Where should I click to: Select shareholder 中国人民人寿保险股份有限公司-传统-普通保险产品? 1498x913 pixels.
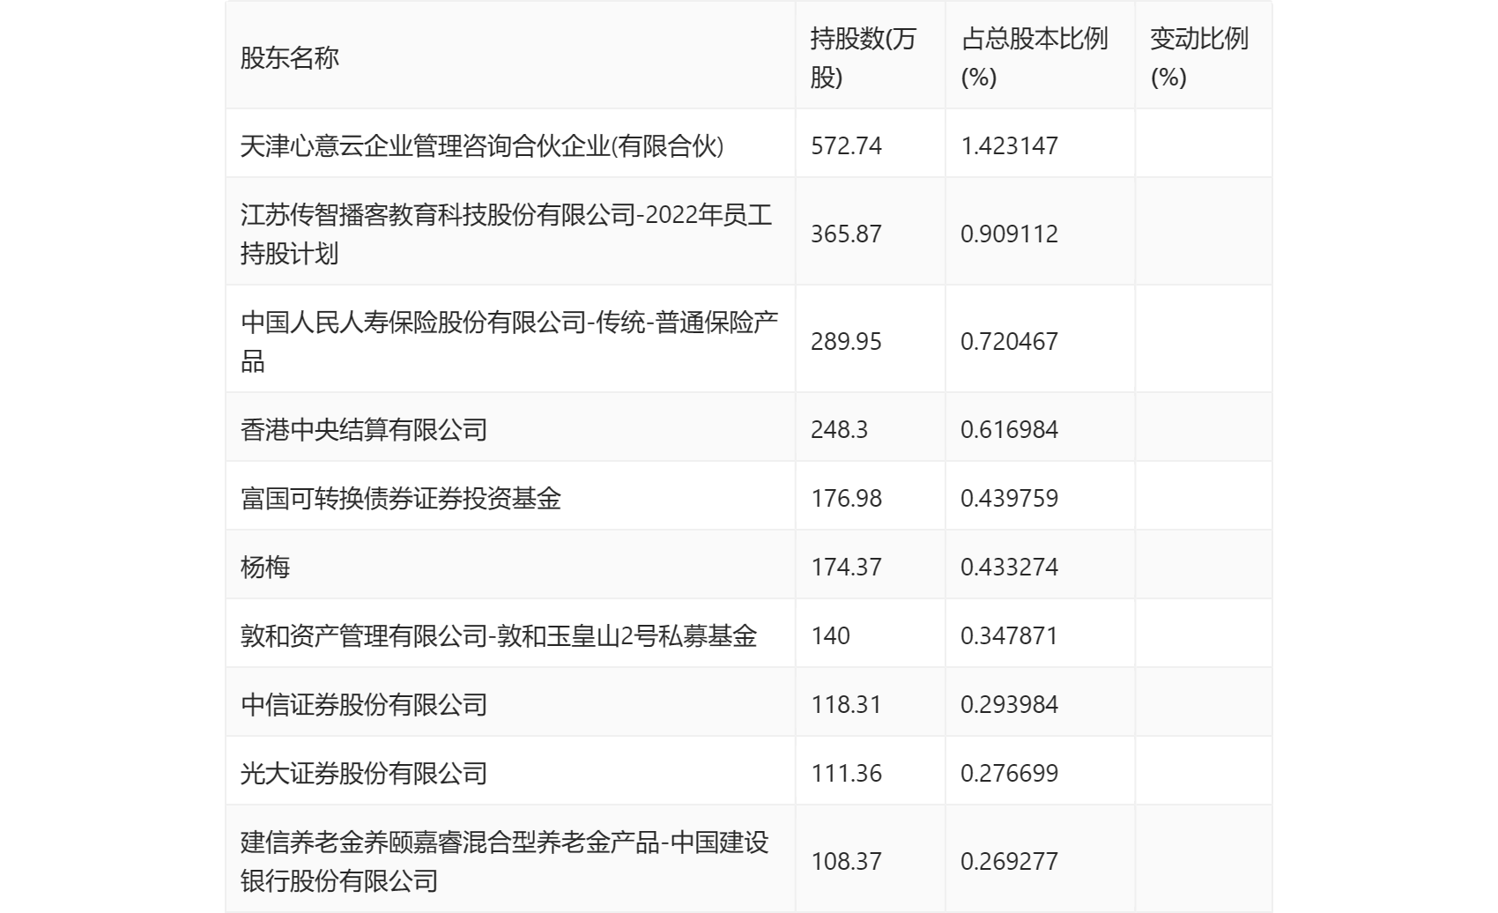tap(509, 341)
